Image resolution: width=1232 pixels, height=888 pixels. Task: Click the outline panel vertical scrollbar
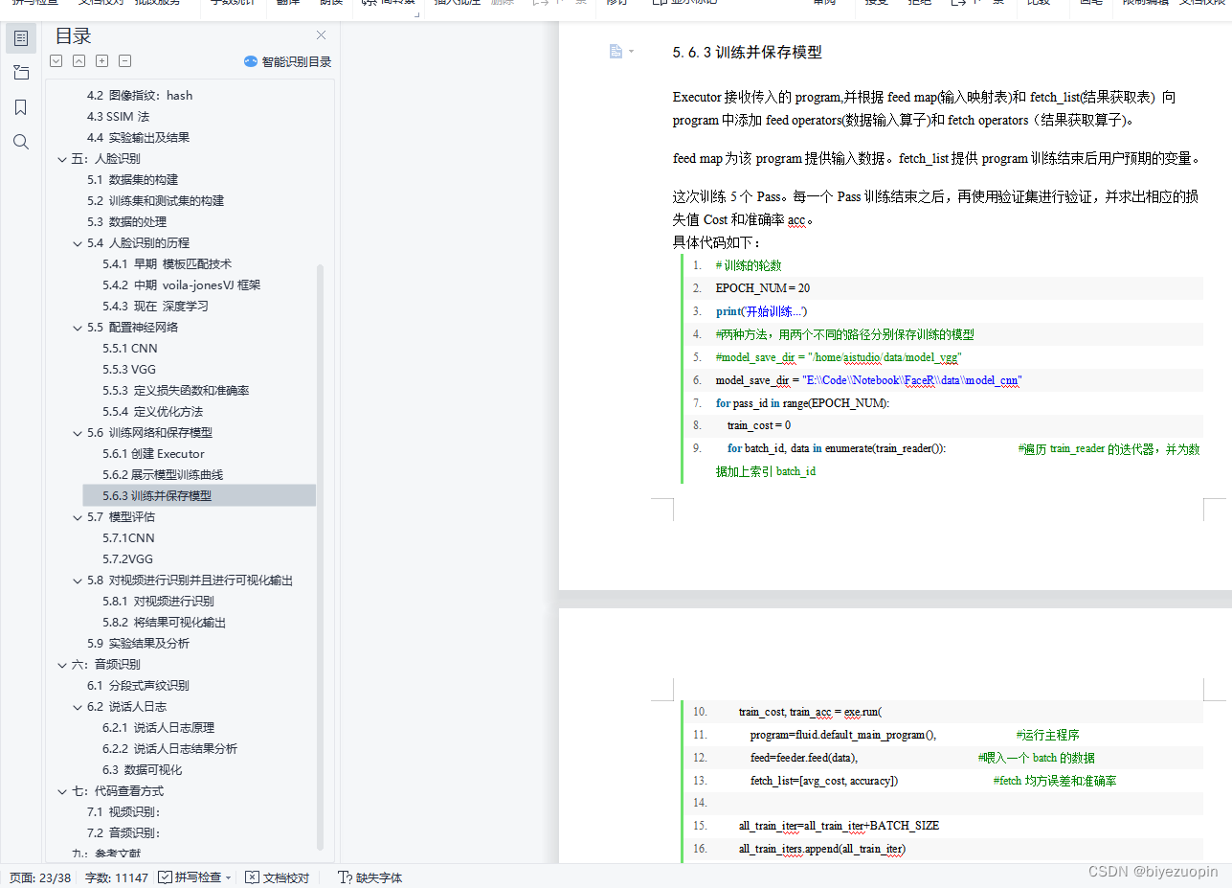click(x=321, y=556)
